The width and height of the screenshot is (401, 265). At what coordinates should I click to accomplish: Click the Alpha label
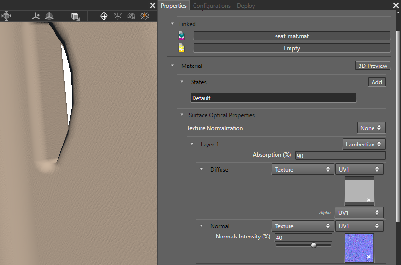(325, 212)
